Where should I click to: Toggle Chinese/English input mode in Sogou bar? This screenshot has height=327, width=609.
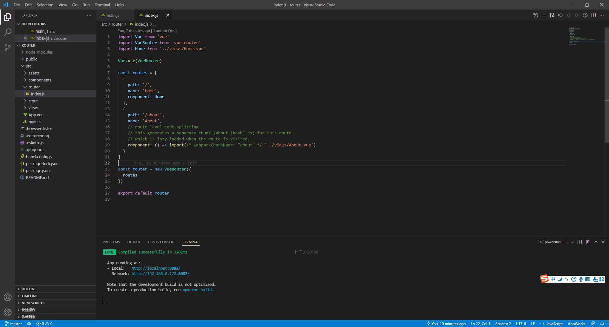point(553,279)
